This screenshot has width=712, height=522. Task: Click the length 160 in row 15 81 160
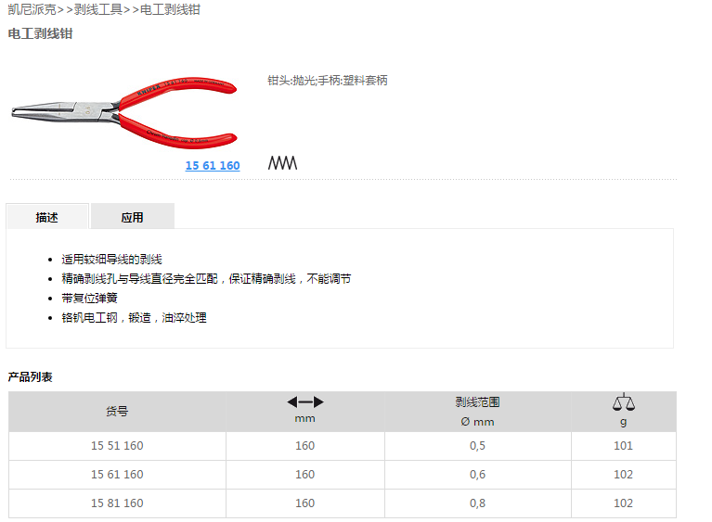305,503
